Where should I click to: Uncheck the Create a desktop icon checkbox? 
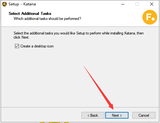[17, 46]
